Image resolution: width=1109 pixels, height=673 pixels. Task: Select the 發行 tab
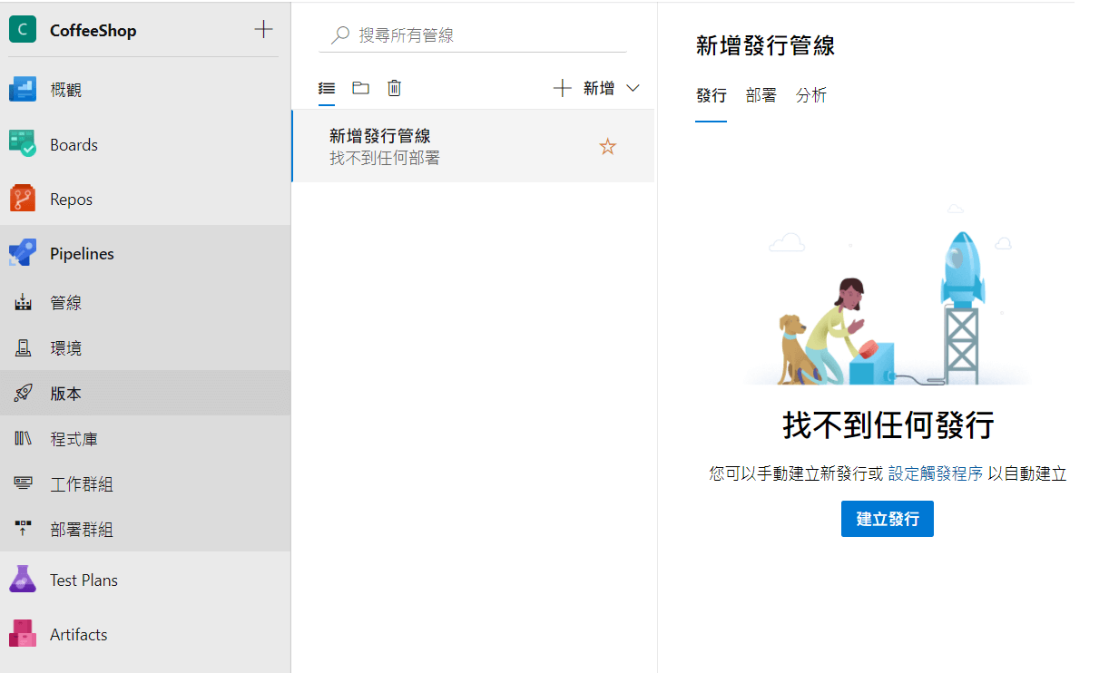point(711,95)
